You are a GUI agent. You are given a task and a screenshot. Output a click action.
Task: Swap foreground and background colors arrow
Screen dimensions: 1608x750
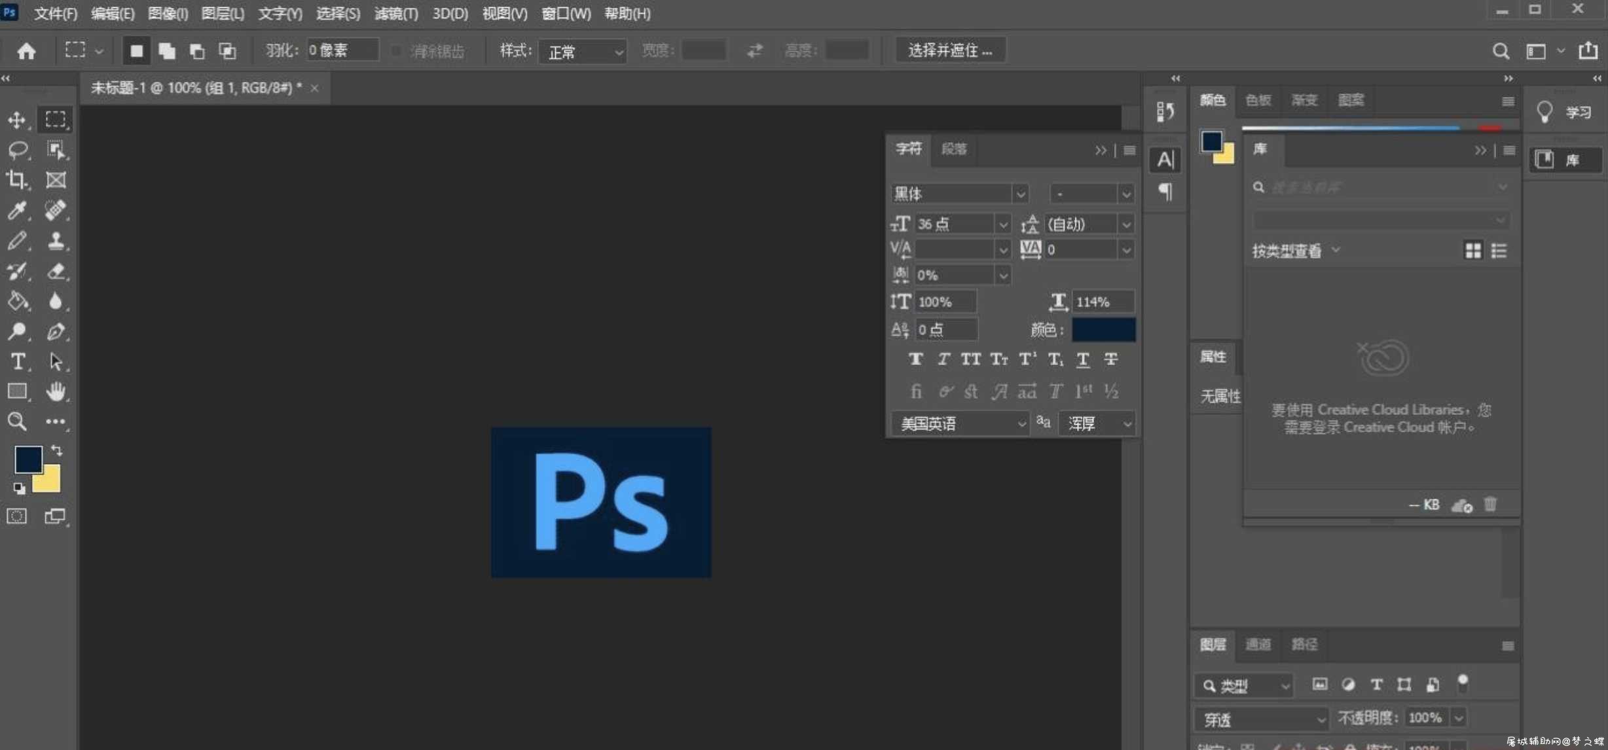click(57, 451)
